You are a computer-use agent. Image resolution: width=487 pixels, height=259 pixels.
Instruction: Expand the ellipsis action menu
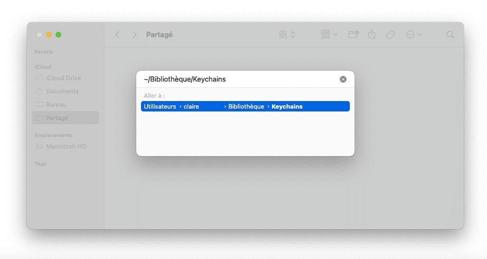[414, 35]
